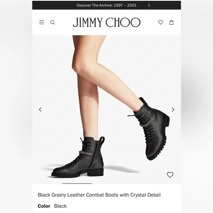Image resolution: width=213 pixels, height=213 pixels.
Task: Open the hamburger menu icon
Action: click(x=42, y=22)
